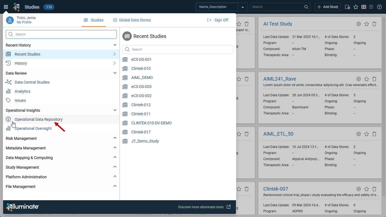
Task: Click the add-to-collection icon beside Add Study
Action: pos(348,7)
